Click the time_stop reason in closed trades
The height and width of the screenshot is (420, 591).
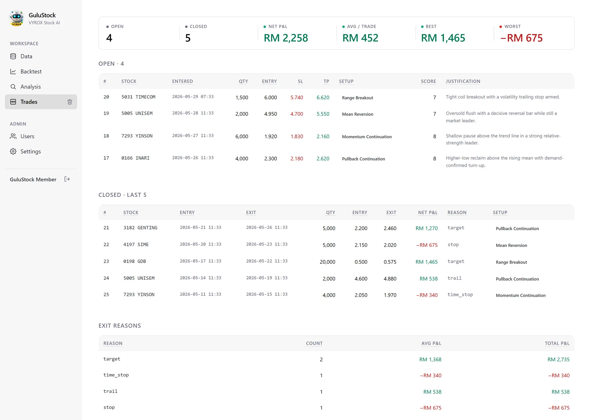(460, 295)
